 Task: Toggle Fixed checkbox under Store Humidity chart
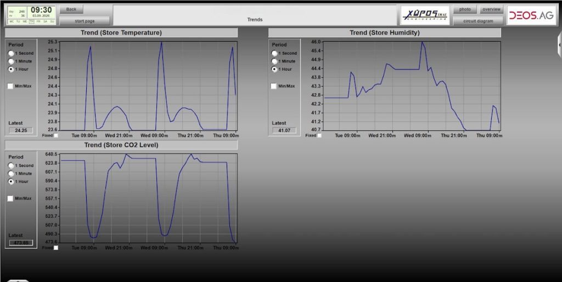click(x=319, y=135)
